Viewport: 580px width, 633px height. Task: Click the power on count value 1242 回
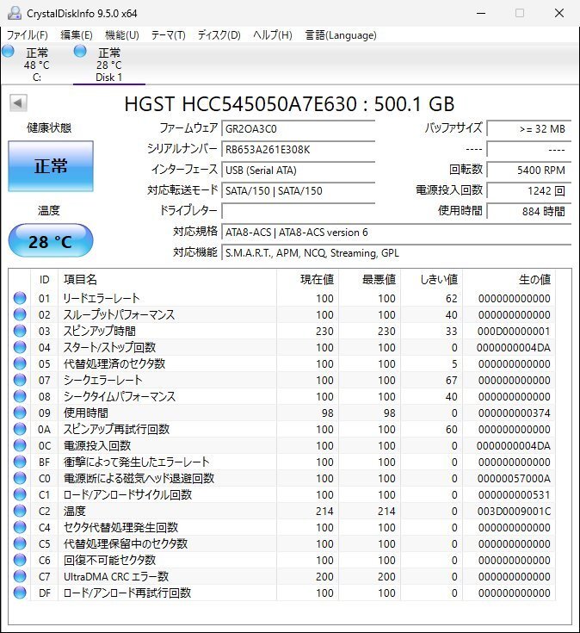(x=529, y=190)
